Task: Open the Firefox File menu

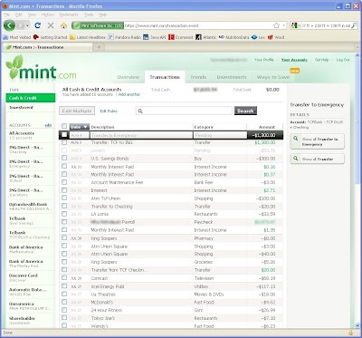Action: tap(7, 14)
